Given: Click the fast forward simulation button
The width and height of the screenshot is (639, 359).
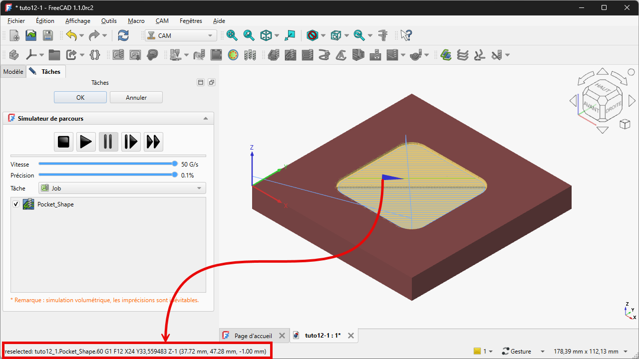Looking at the screenshot, I should pos(153,142).
